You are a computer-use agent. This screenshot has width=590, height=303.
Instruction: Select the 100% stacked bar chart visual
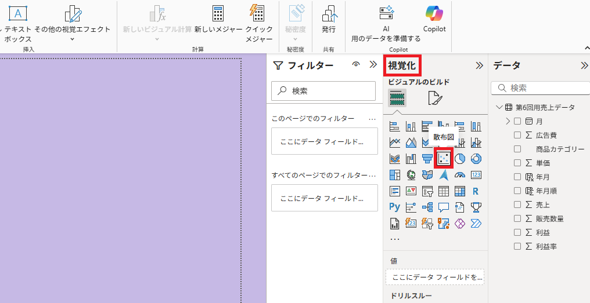pos(459,126)
